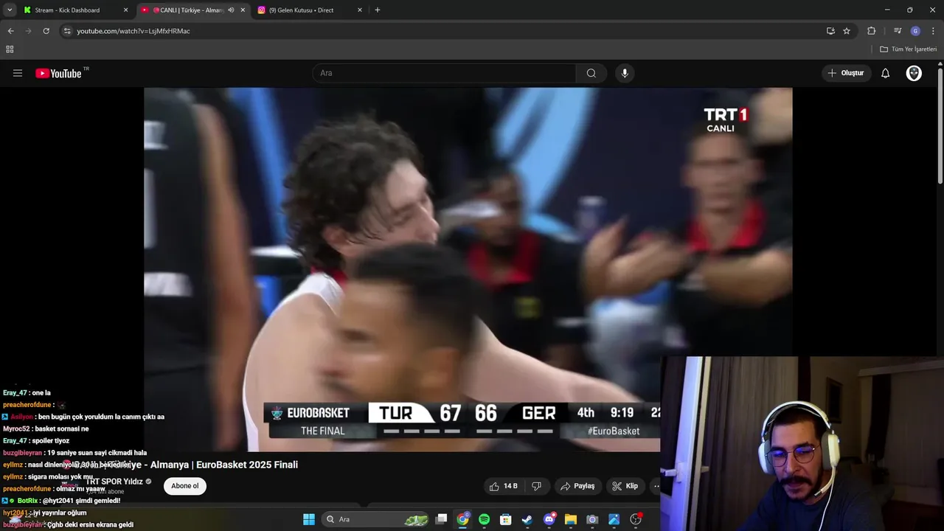Like the video with thumbs up
The image size is (944, 531).
(x=504, y=486)
